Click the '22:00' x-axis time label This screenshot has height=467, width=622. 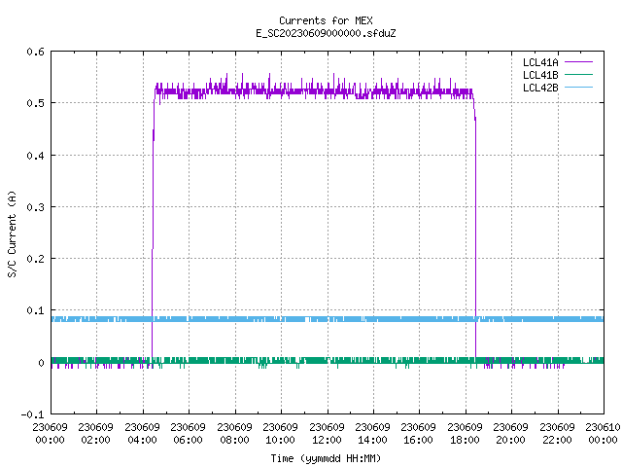point(557,440)
